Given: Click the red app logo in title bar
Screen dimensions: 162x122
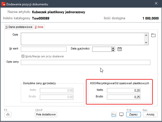Looking at the screenshot, I should point(3,4).
